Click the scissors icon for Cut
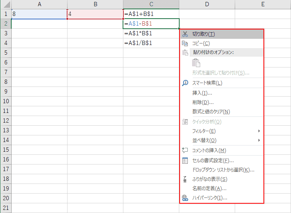The image size is (291, 213). tap(185, 34)
